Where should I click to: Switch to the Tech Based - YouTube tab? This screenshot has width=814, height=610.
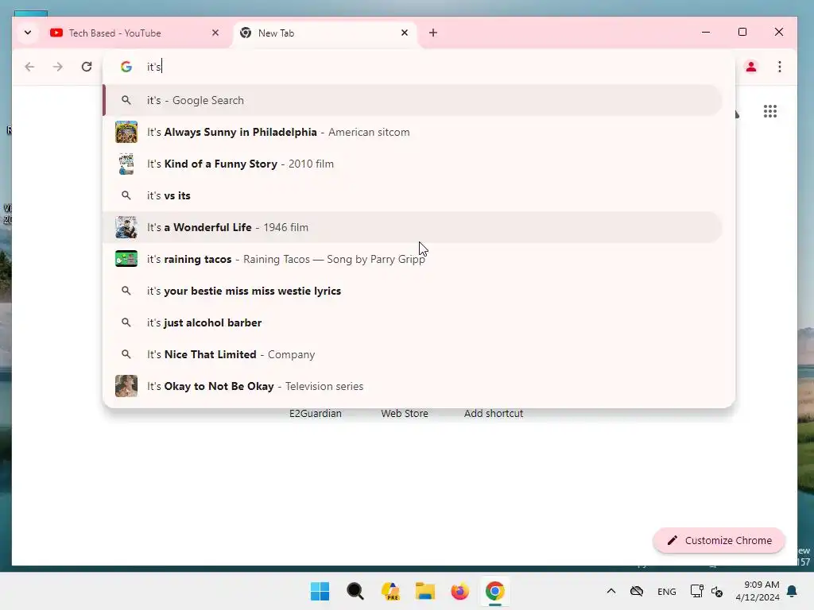coord(135,33)
